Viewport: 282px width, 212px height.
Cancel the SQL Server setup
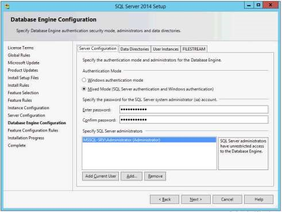(227, 199)
